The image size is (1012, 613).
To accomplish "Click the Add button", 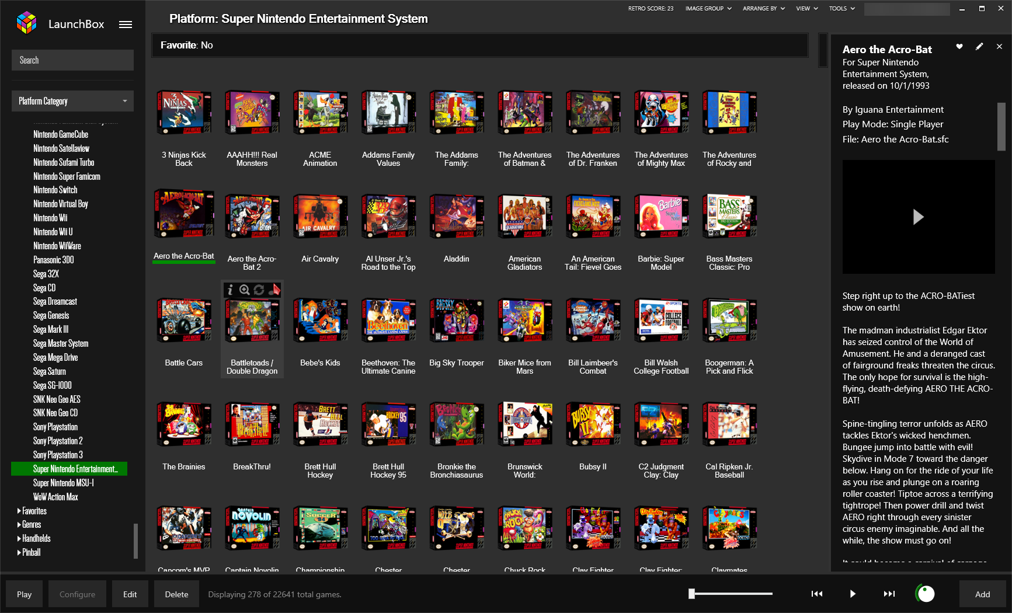I will [983, 594].
